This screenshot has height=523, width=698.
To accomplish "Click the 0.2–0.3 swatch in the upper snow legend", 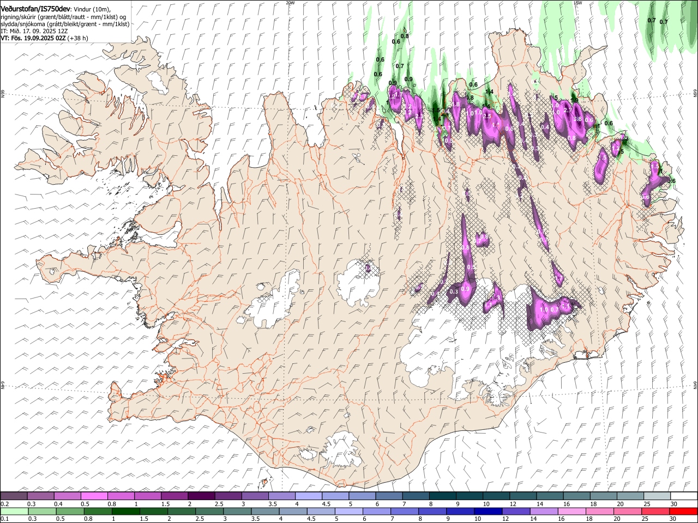I will (14, 496).
